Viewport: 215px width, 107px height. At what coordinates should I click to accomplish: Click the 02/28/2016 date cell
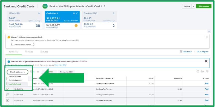click(x=19, y=100)
